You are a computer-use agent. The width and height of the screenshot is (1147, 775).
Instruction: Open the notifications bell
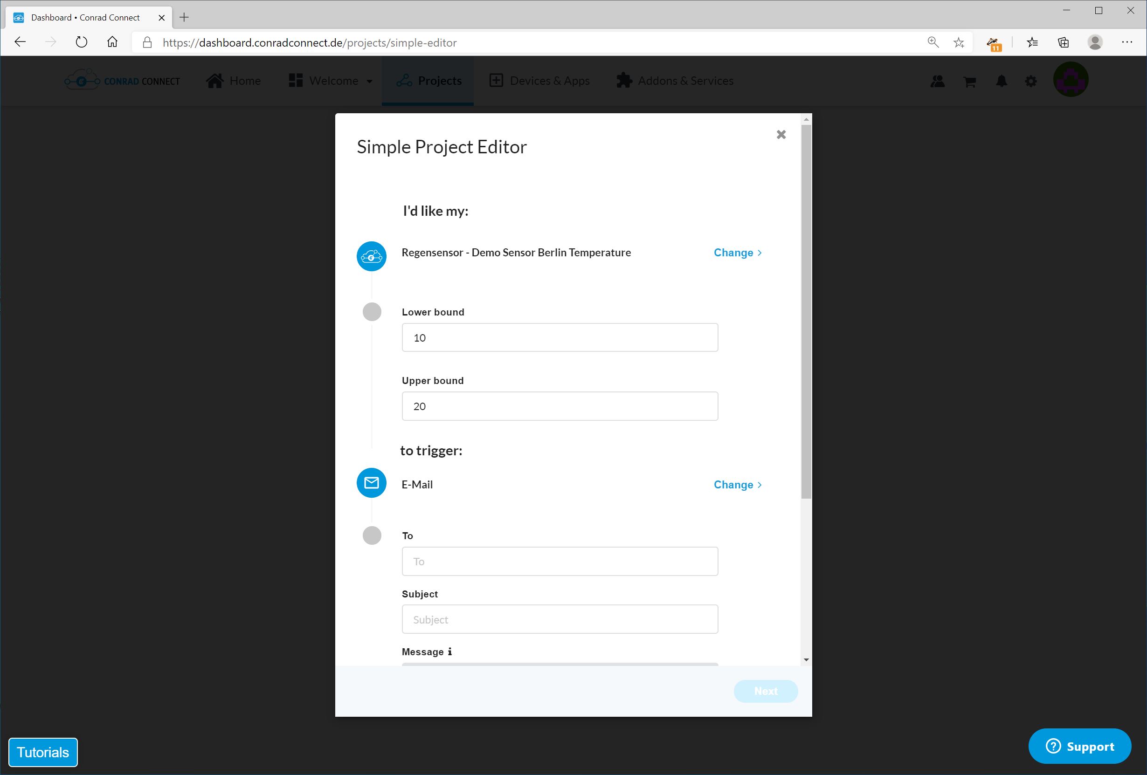point(1001,82)
